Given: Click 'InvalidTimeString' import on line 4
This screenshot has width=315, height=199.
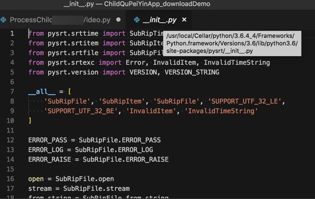Looking at the screenshot, I should (237, 63).
